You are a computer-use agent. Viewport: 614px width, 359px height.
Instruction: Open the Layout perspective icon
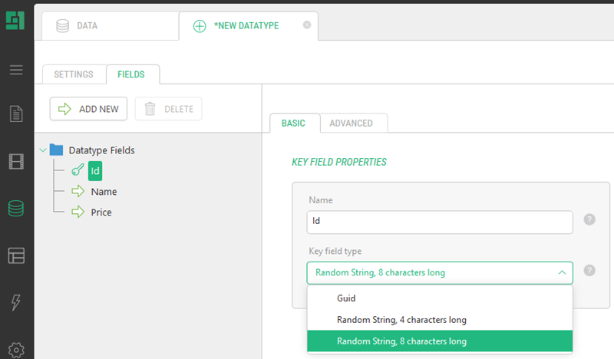click(x=16, y=255)
